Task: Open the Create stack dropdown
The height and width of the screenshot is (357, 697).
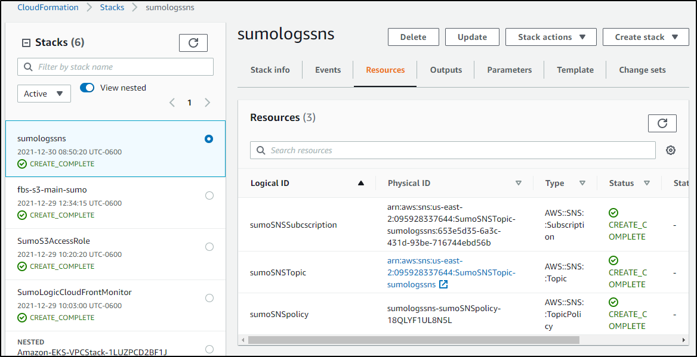Action: tap(646, 37)
